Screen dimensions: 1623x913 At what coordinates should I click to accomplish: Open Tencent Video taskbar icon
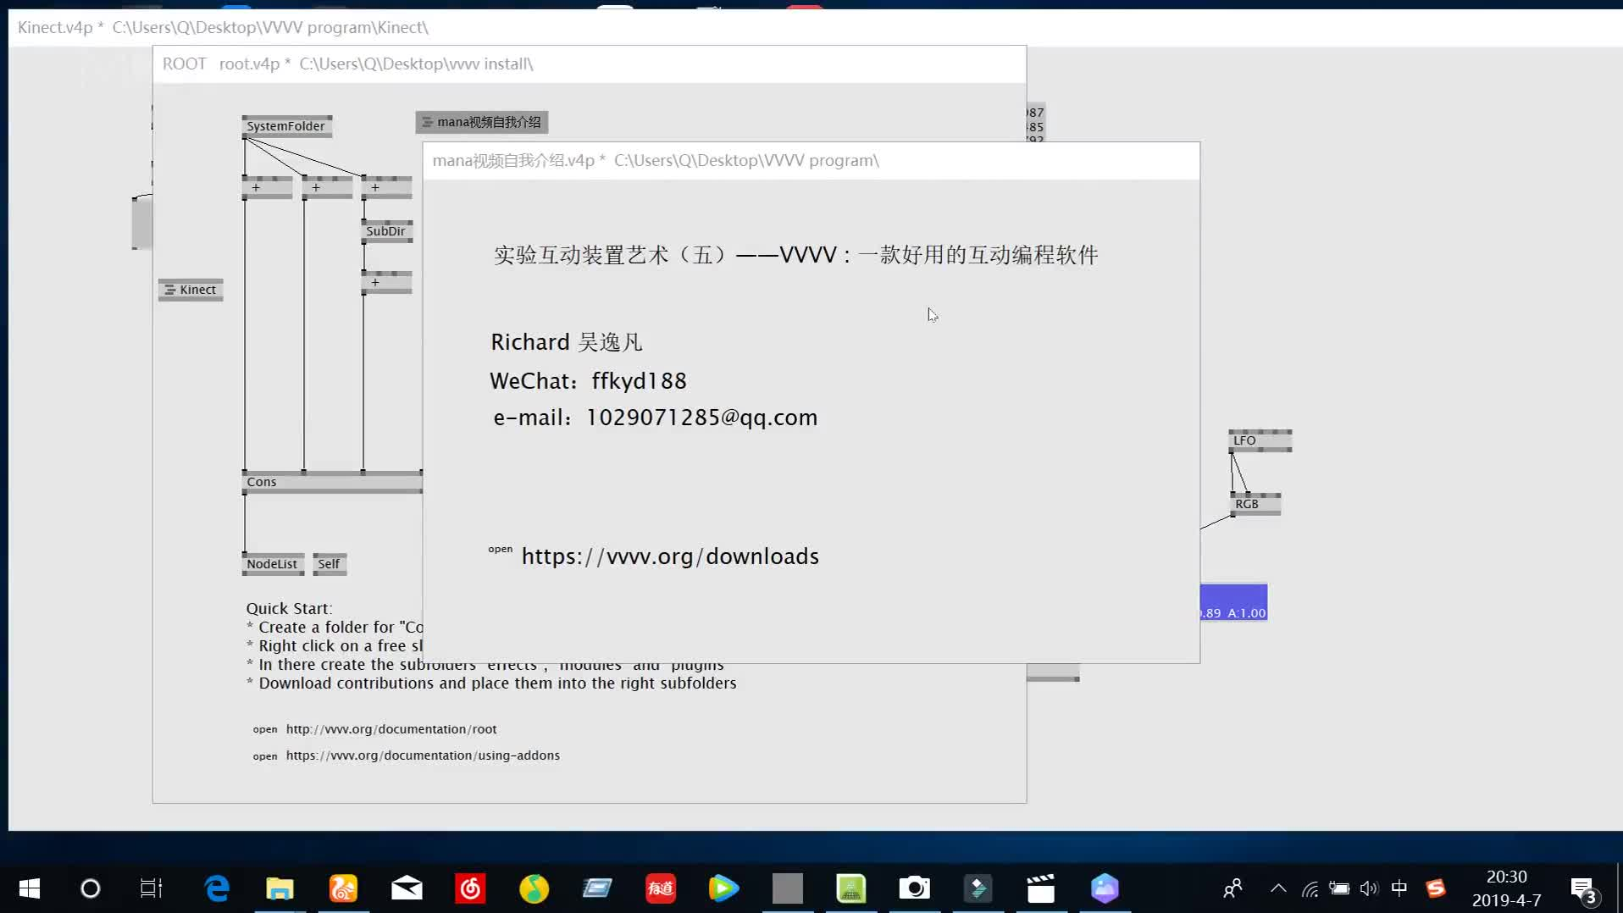[724, 888]
